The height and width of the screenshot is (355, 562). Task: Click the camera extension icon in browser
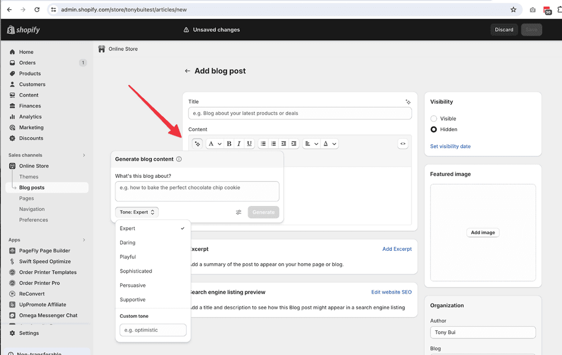coord(532,10)
